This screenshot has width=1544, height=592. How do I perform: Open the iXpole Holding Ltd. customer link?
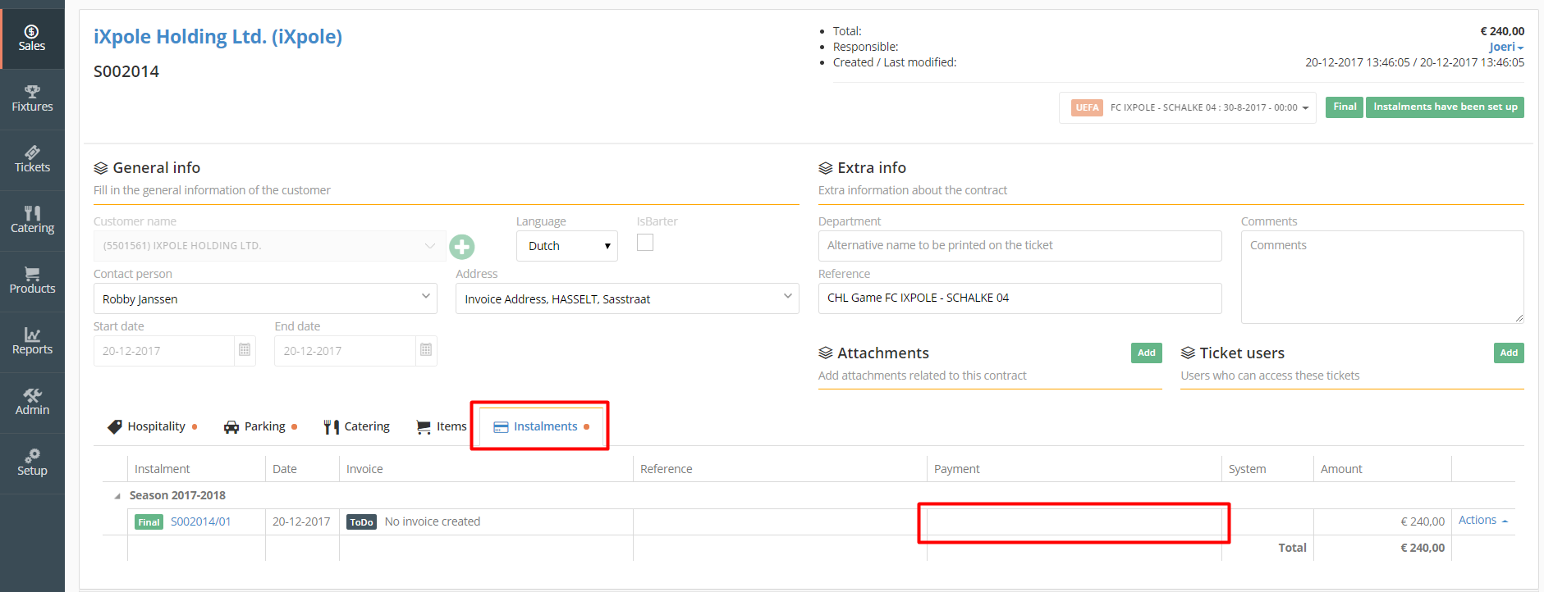pos(218,37)
